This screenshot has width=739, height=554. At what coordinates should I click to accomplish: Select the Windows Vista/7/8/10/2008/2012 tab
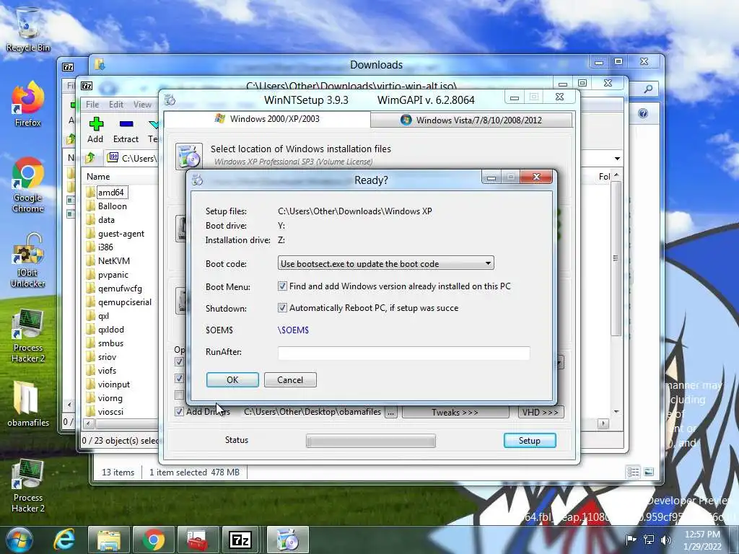[471, 120]
